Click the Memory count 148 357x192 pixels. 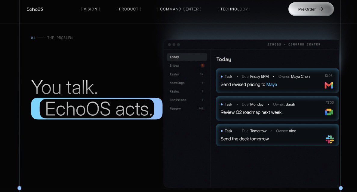(x=201, y=108)
